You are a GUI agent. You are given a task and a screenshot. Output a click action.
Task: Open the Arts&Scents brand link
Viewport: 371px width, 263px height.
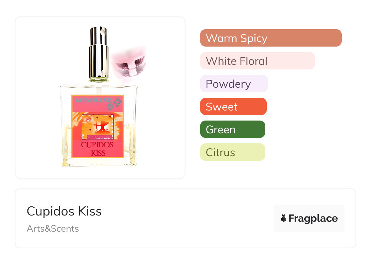pos(53,229)
